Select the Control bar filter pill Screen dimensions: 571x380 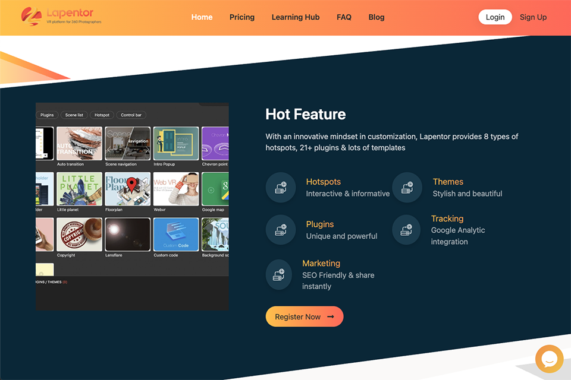click(x=131, y=115)
